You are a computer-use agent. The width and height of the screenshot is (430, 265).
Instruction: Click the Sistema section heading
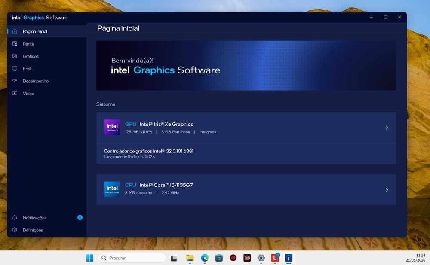(106, 104)
